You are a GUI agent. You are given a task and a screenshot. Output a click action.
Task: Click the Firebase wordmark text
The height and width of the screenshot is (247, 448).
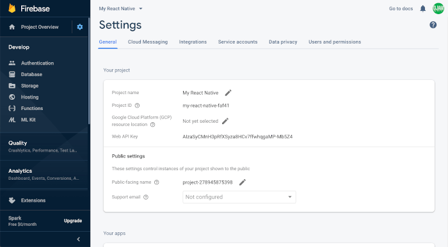[x=35, y=8]
